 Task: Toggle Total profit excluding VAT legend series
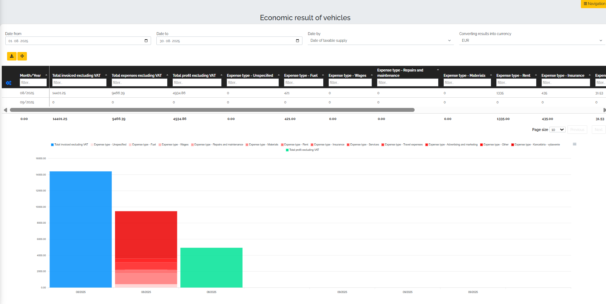(x=304, y=150)
